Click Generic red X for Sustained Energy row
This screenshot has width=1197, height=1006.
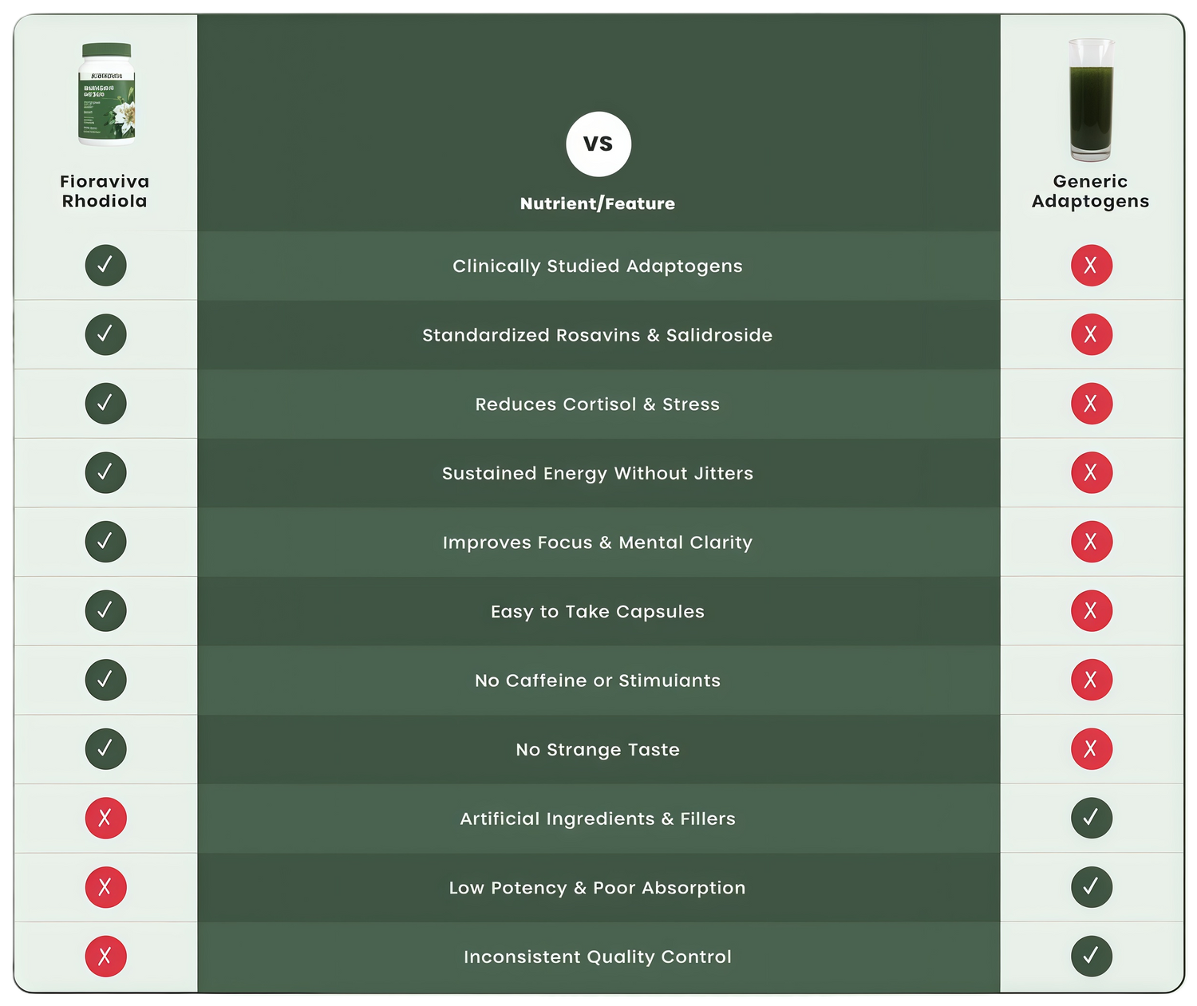(x=1091, y=472)
